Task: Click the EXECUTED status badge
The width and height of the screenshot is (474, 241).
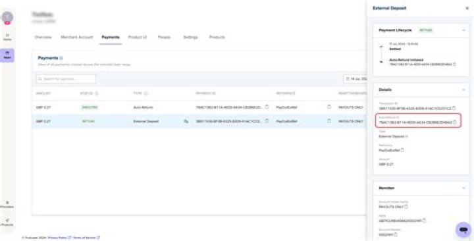Action: coord(90,107)
